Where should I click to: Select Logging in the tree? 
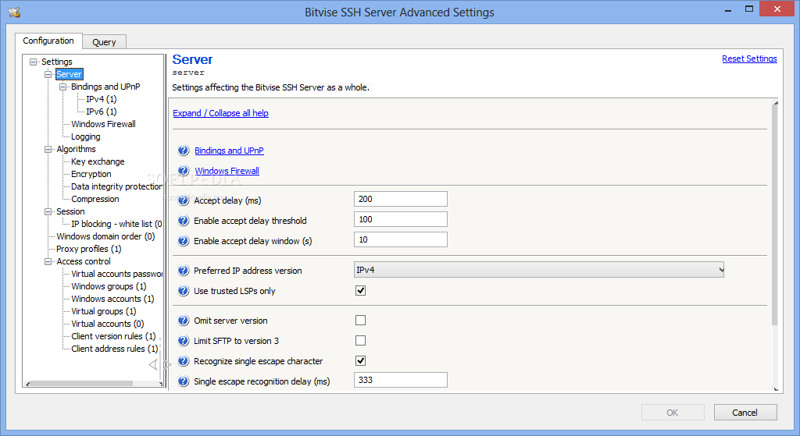pos(86,136)
